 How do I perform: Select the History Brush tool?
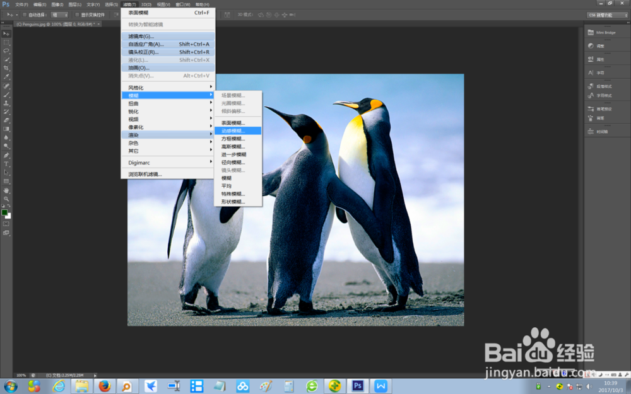6,112
